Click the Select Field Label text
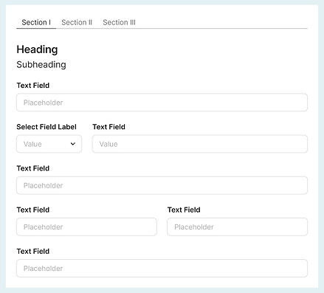324x293 pixels. click(x=46, y=127)
